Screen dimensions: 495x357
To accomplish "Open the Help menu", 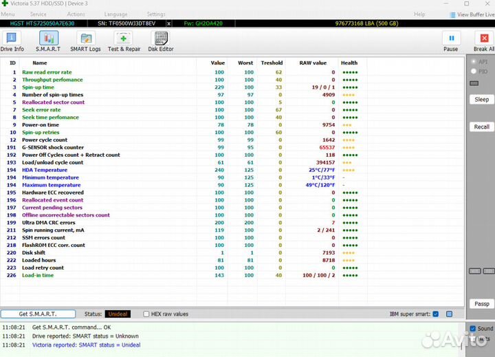I will click(x=419, y=14).
